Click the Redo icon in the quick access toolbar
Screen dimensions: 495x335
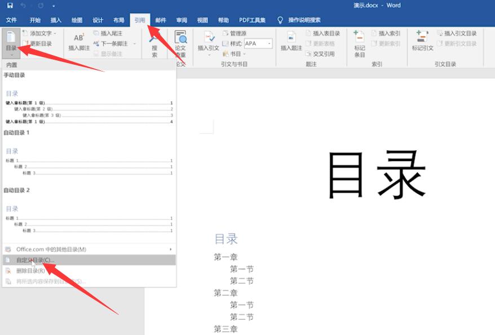41,6
